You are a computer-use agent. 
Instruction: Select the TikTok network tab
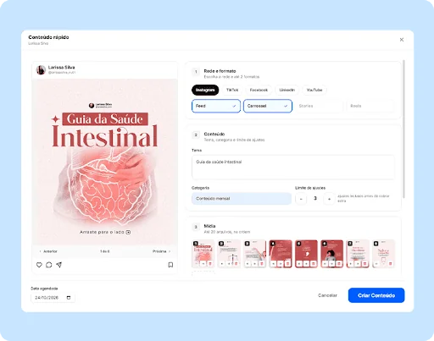232,90
